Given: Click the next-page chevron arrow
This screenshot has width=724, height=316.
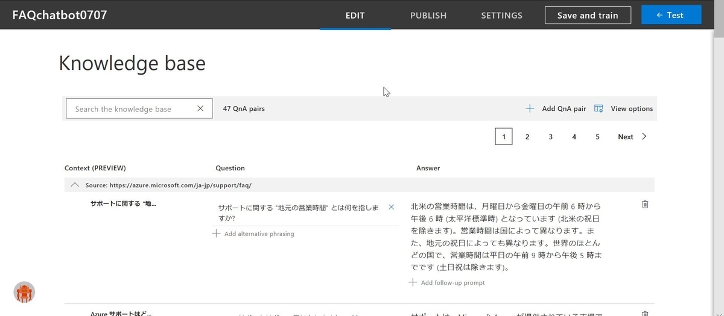Looking at the screenshot, I should point(644,137).
